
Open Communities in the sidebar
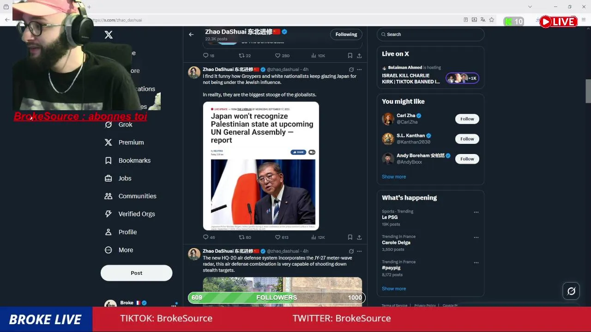(x=131, y=196)
